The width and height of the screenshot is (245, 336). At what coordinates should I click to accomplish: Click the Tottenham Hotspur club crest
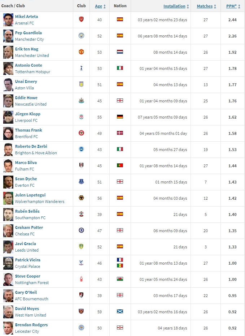(x=81, y=68)
